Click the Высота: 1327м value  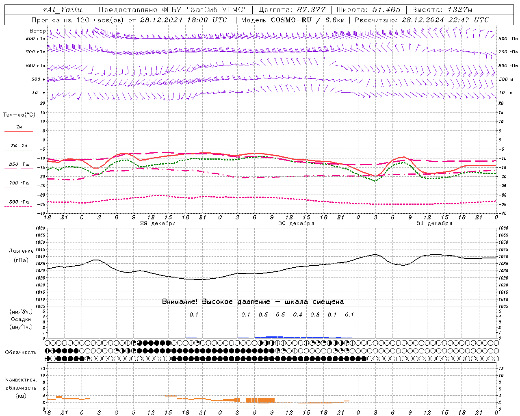point(442,10)
